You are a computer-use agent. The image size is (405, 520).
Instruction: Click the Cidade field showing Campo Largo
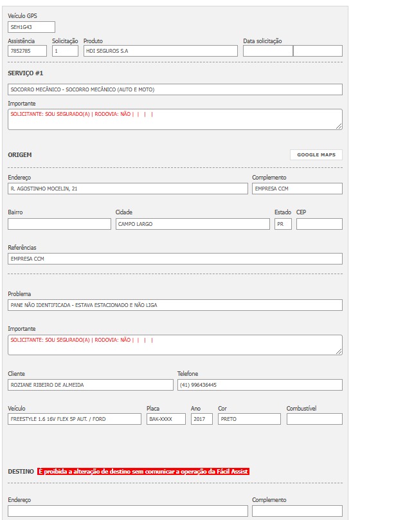pyautogui.click(x=192, y=224)
